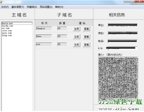The height and width of the screenshot is (112, 144).
Task: Click the application icon in title bar
Action: (2, 2)
